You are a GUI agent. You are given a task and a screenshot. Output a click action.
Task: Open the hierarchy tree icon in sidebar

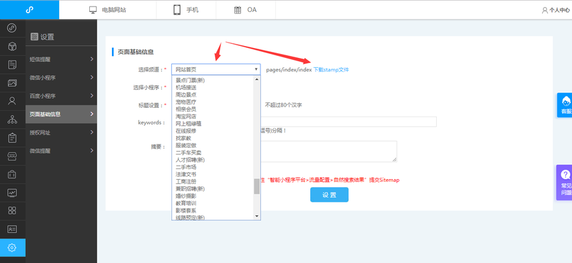(12, 119)
